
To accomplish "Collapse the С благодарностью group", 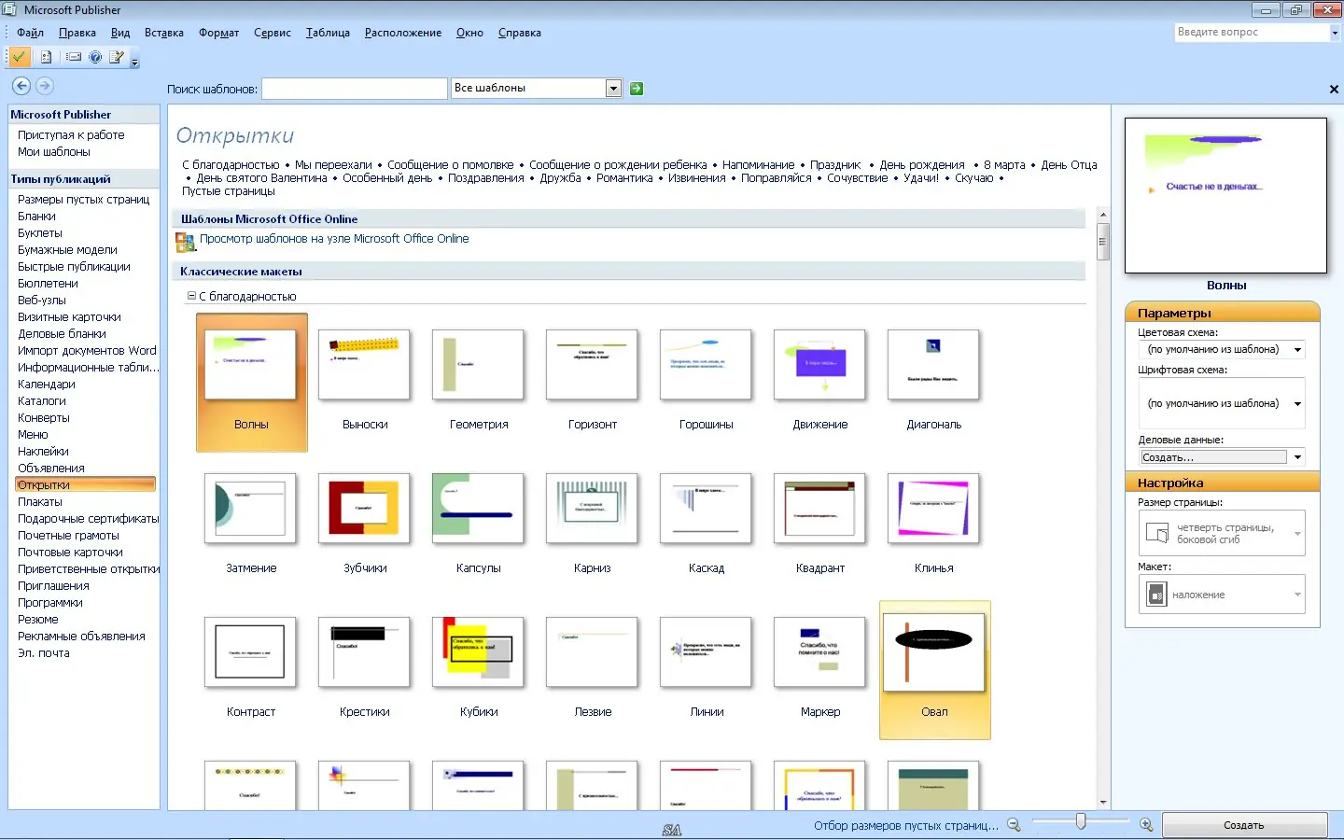I will [191, 296].
